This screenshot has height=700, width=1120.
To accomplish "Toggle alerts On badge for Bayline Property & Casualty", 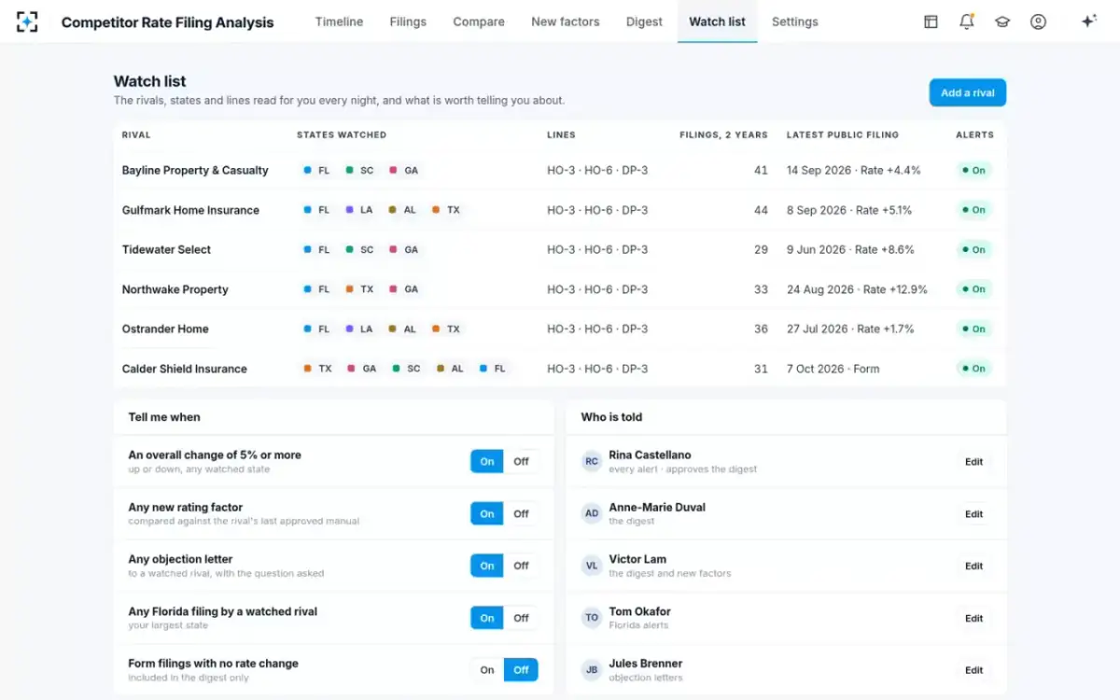I will (973, 171).
